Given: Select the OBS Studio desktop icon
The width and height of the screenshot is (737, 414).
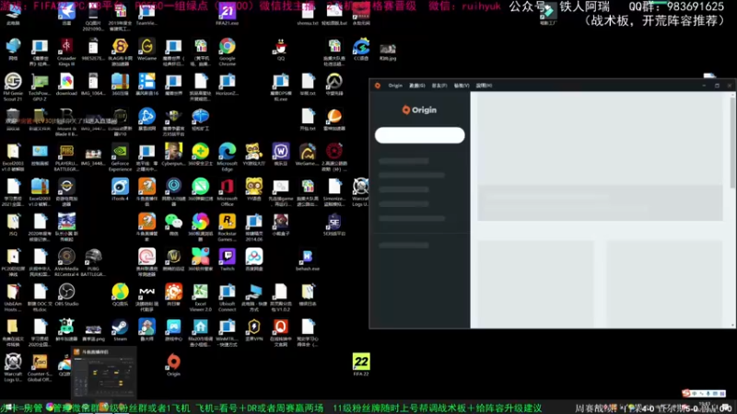Looking at the screenshot, I should pos(66,294).
